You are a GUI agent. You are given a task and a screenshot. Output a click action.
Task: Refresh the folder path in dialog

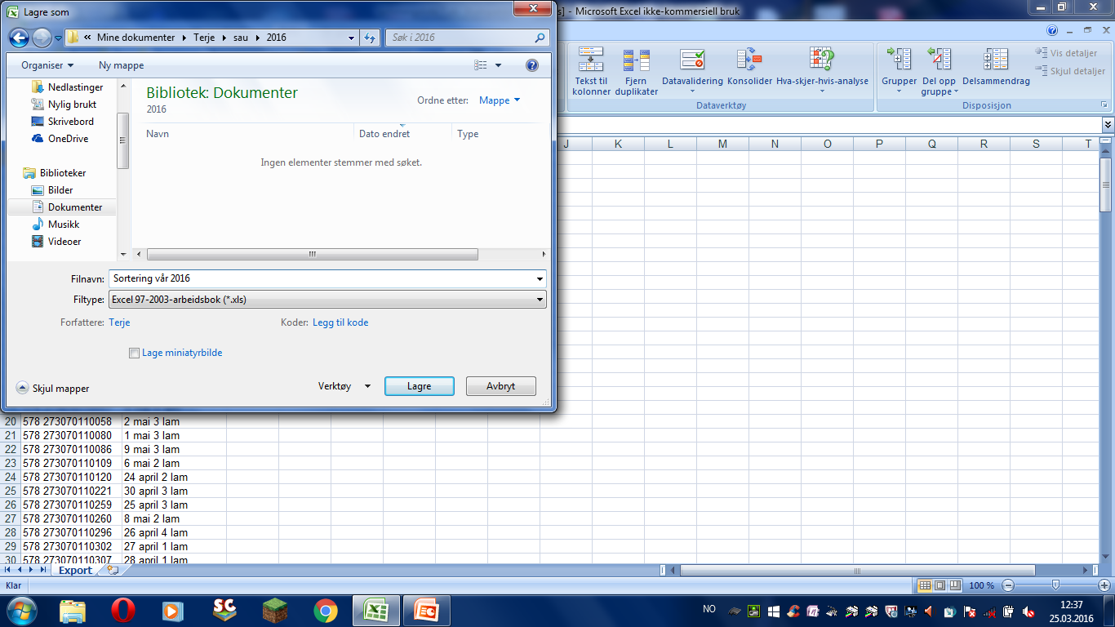(x=370, y=38)
